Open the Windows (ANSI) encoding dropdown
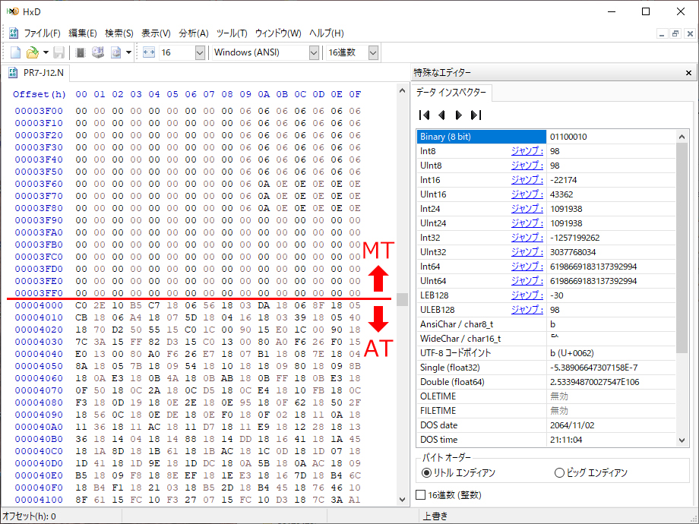699x524 pixels. pos(314,52)
